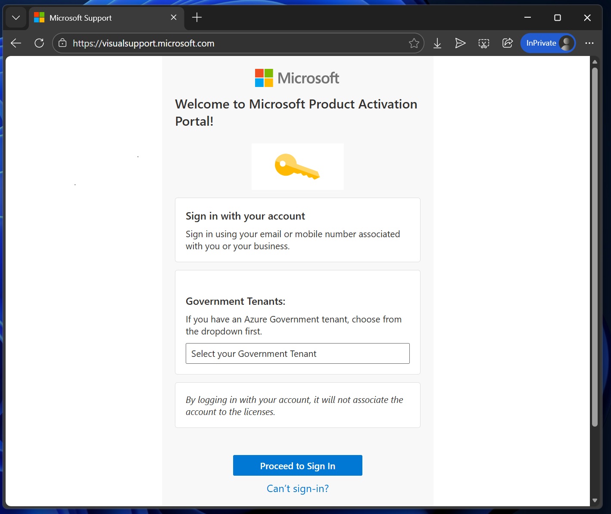
Task: Click the Web capture icon
Action: pos(483,43)
